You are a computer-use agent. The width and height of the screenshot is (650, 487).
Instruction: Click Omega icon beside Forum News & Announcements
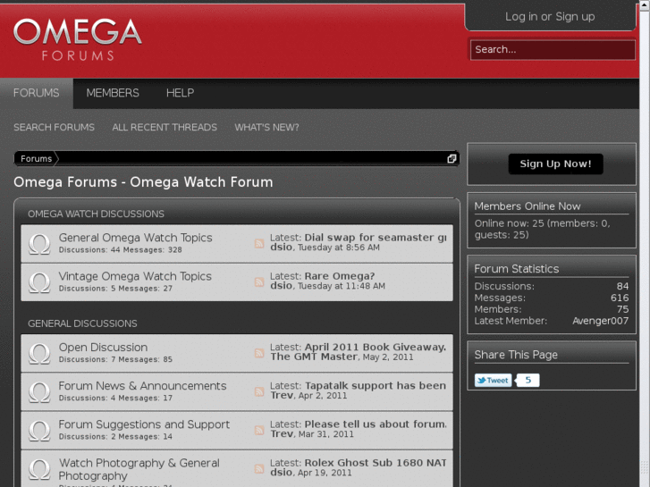click(39, 392)
